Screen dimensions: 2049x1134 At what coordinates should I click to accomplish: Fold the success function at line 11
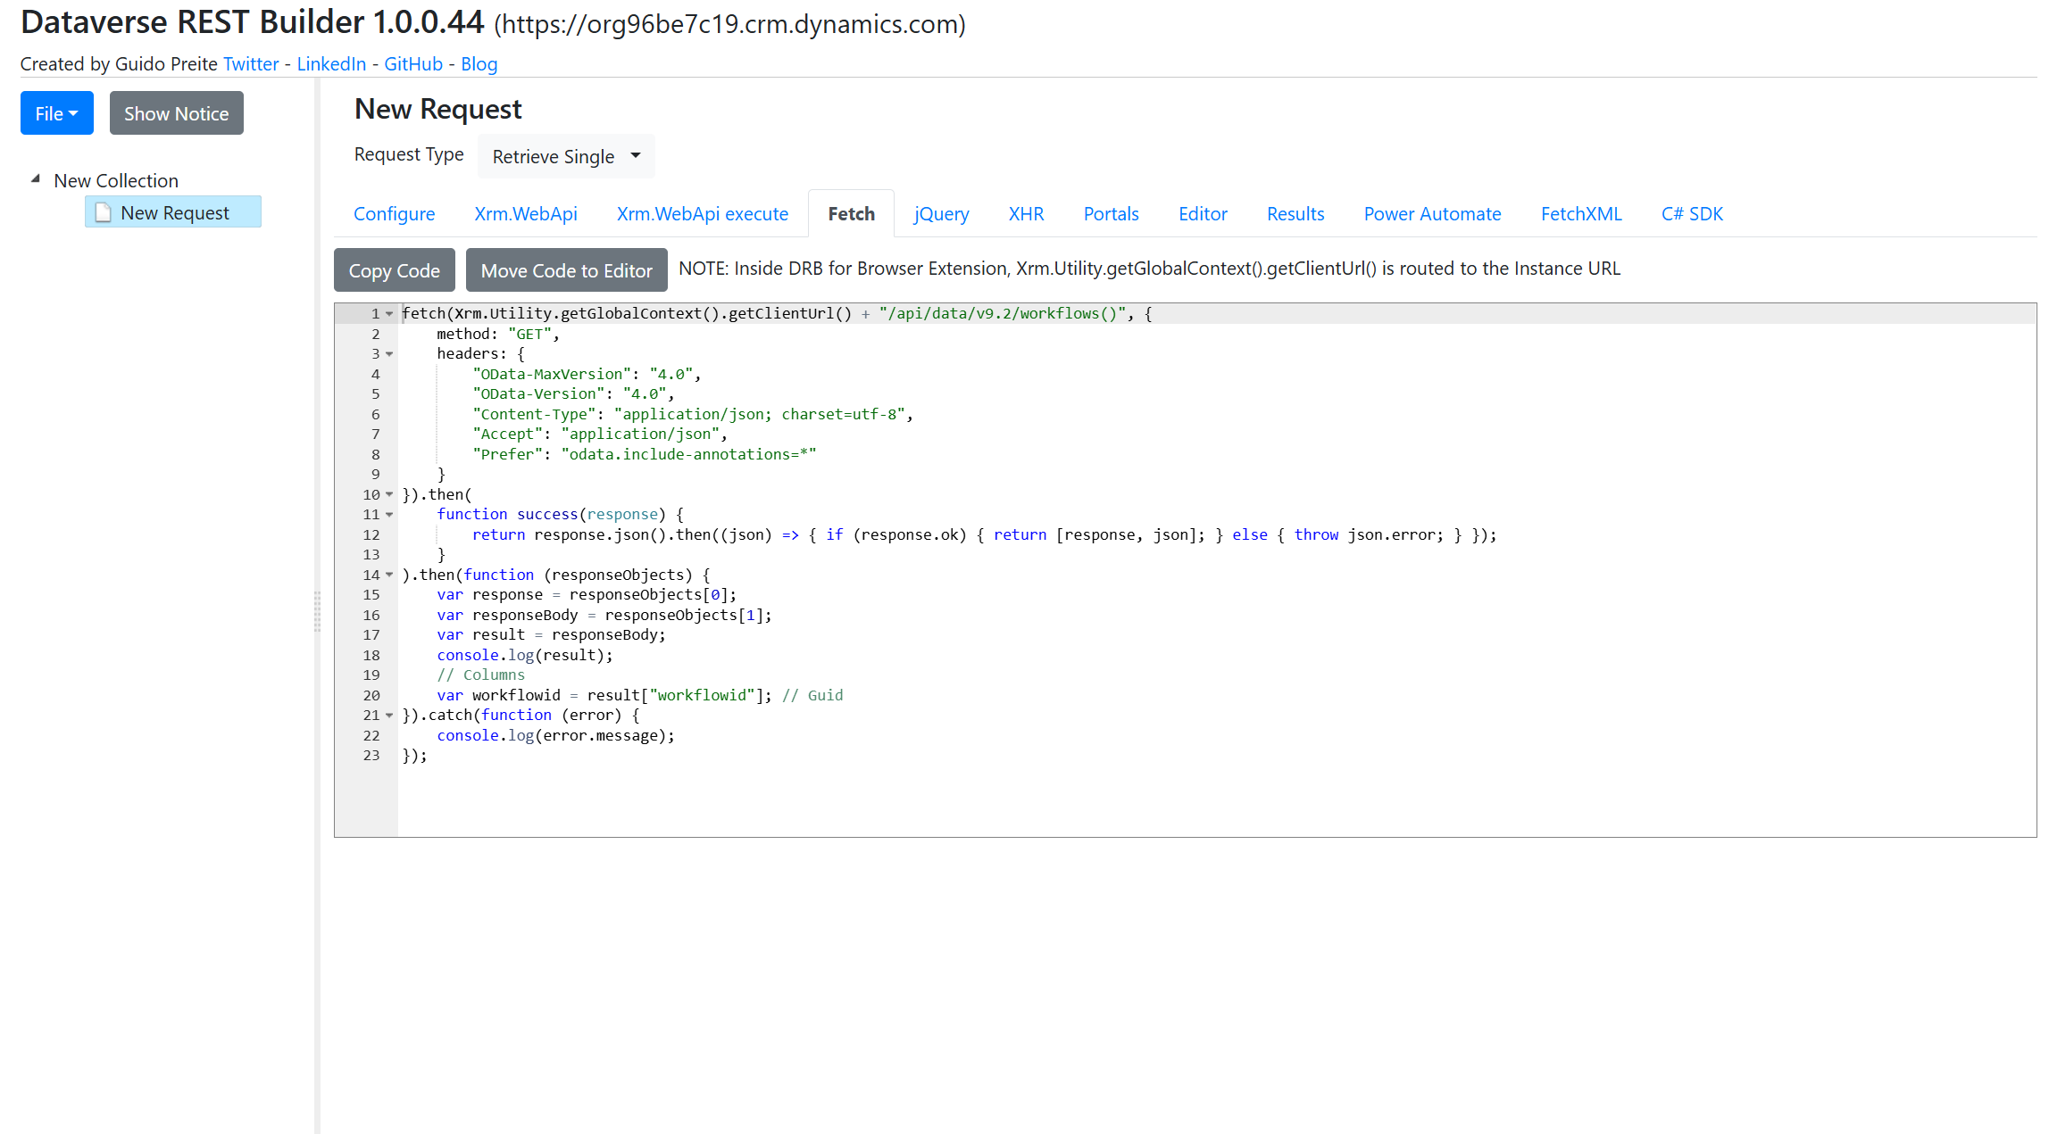389,515
